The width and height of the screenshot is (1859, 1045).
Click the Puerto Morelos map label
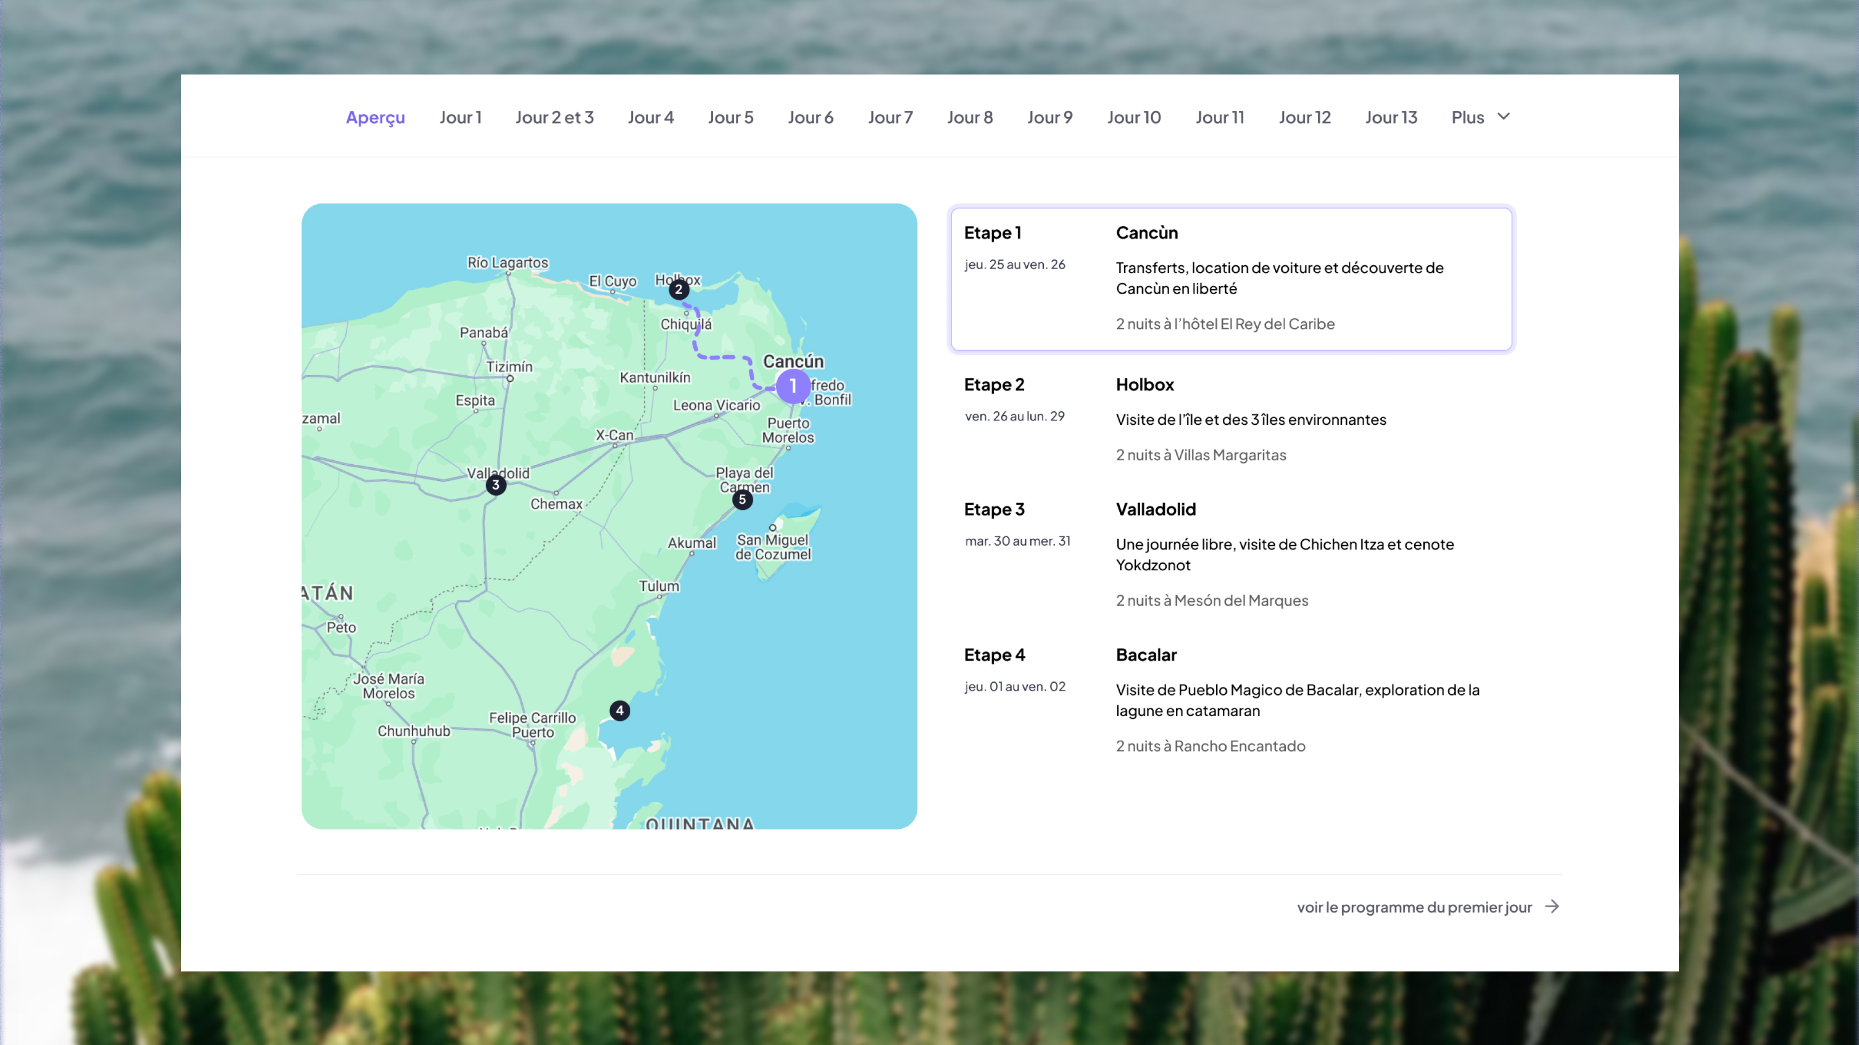click(x=788, y=430)
